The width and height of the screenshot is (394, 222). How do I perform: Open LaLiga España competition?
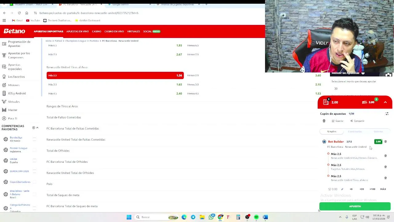coord(14,160)
